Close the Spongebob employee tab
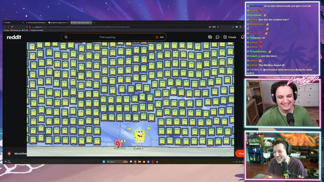324x182 pixels. (x=68, y=22)
